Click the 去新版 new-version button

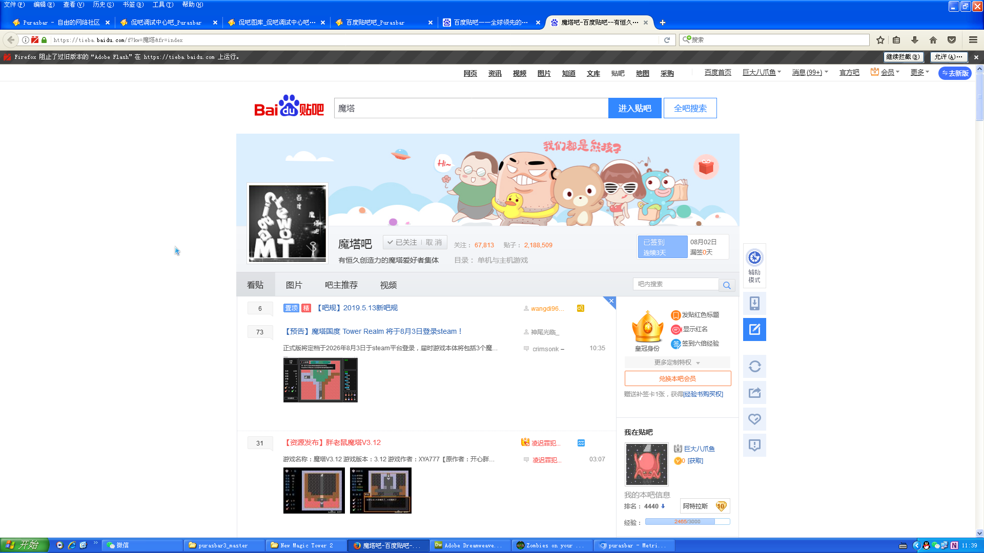point(955,73)
